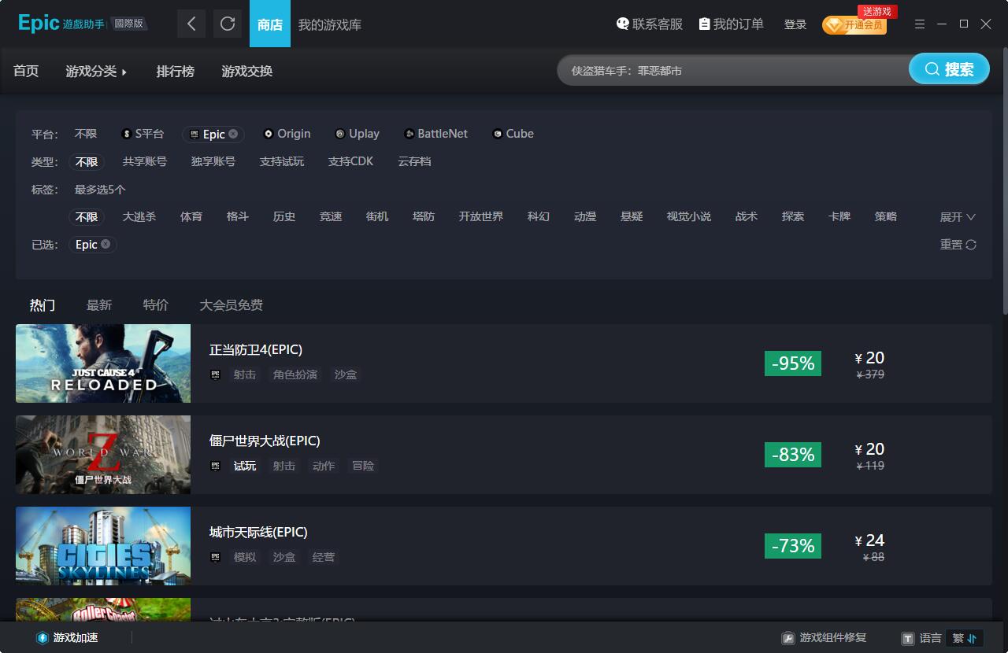Select 支持试玩 type filter
This screenshot has height=653, width=1008.
pos(282,161)
